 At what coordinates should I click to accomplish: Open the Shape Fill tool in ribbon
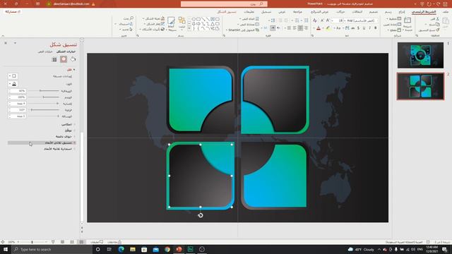pyautogui.click(x=154, y=18)
